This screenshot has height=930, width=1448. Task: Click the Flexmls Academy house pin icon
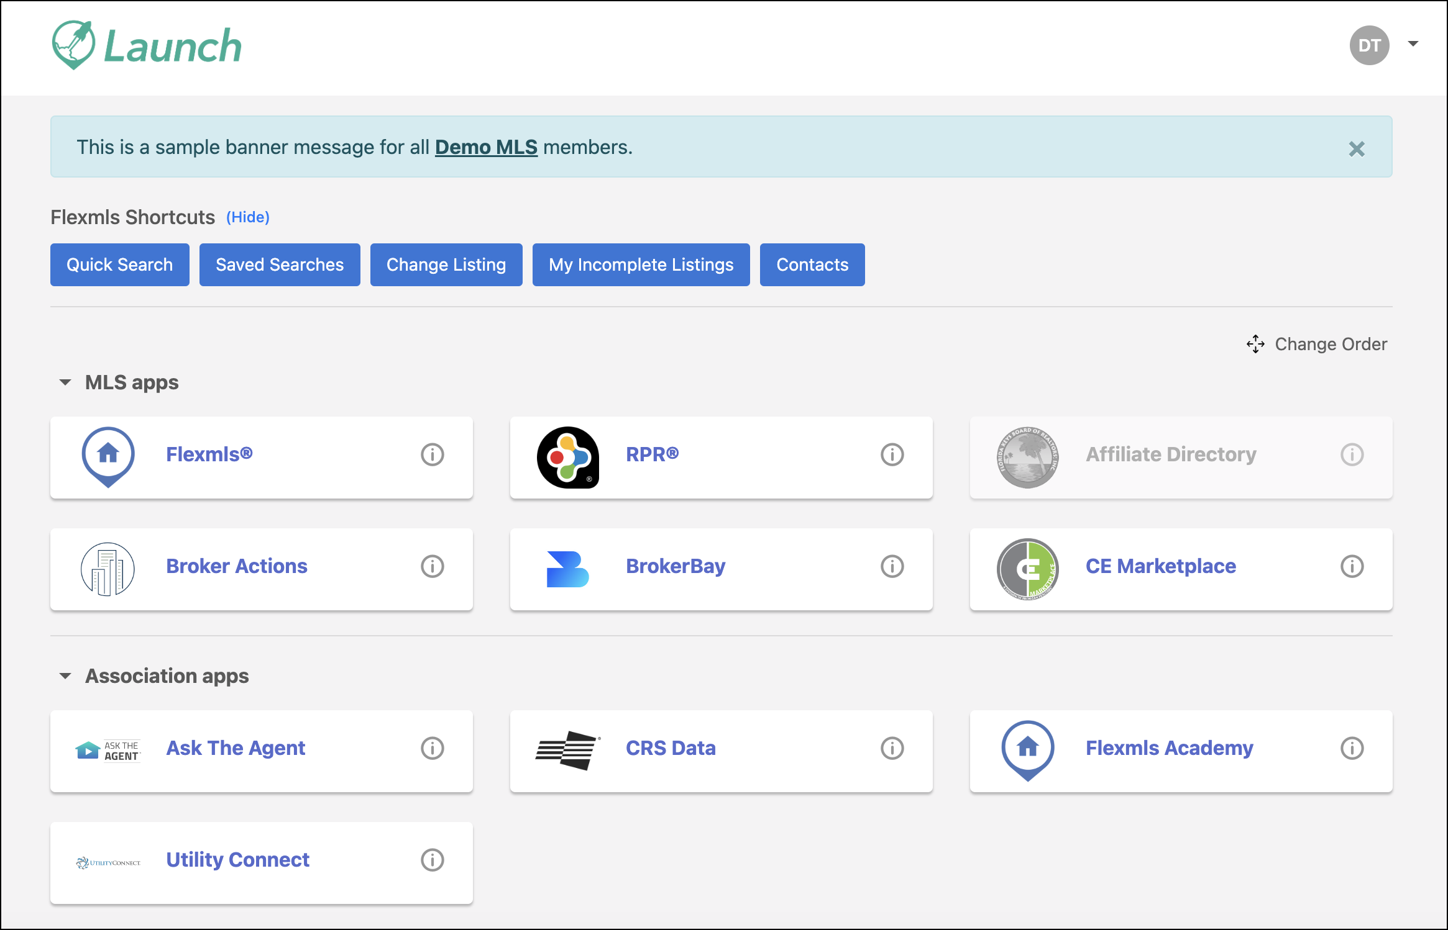(x=1028, y=751)
